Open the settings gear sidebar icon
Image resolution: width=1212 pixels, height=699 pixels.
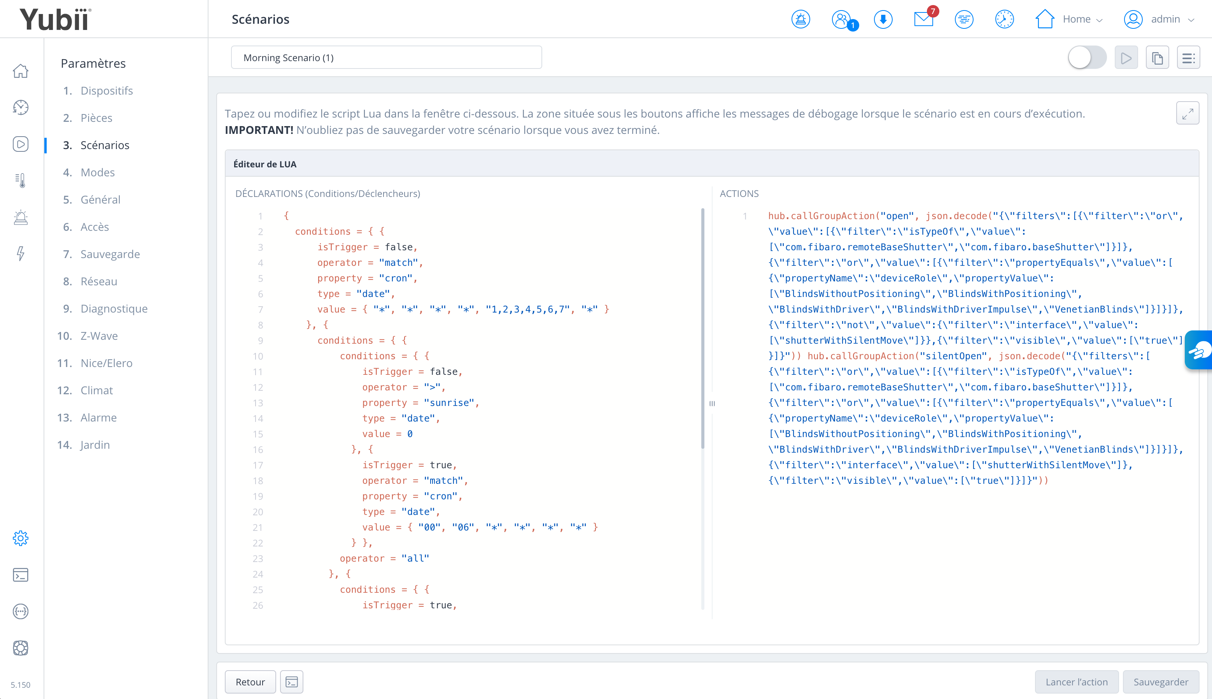[21, 538]
